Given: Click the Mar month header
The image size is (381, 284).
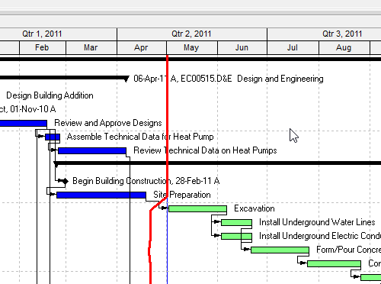Looking at the screenshot, I should 91,47.
